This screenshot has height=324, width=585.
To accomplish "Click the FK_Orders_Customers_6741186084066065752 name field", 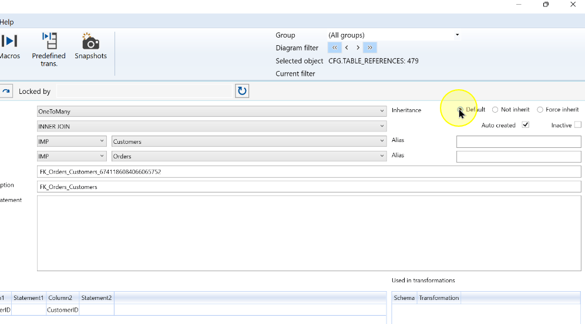I will (309, 172).
